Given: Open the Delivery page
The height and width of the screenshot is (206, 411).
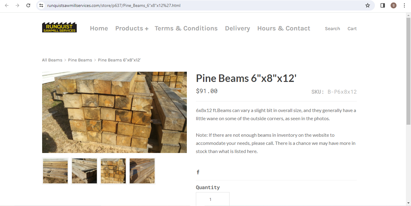Looking at the screenshot, I should (x=237, y=28).
